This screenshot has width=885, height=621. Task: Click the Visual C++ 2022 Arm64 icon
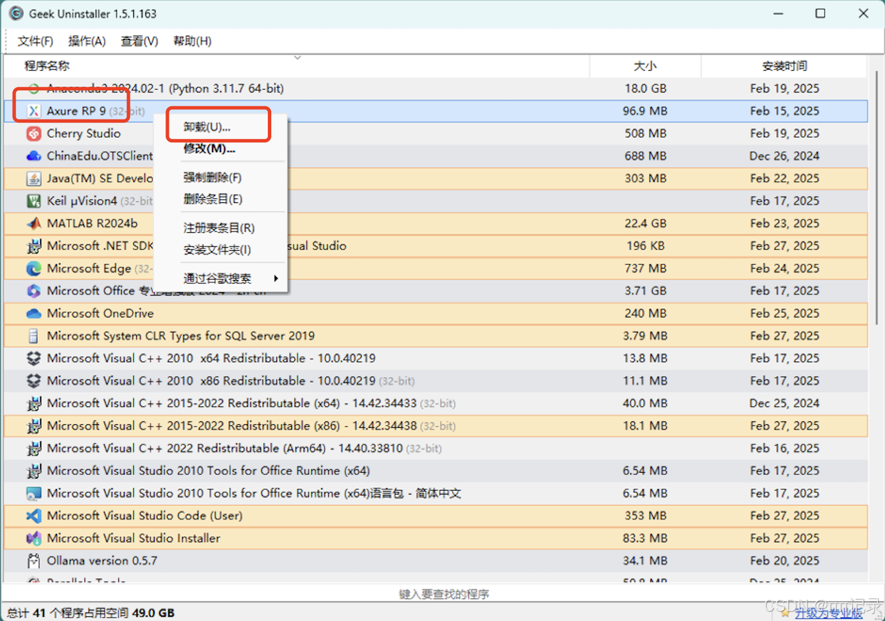34,448
